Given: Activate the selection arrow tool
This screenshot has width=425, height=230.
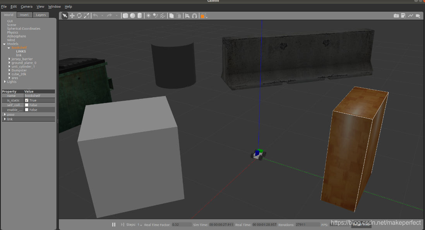Looking at the screenshot, I should (x=65, y=16).
